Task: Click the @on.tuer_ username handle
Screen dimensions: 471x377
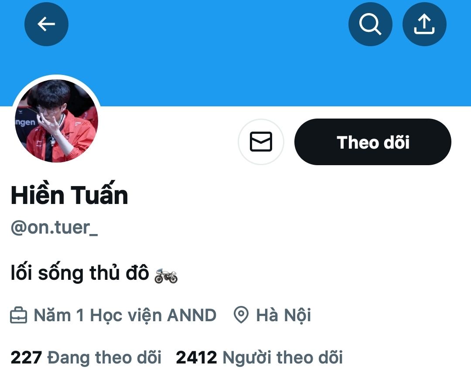Action: click(55, 228)
